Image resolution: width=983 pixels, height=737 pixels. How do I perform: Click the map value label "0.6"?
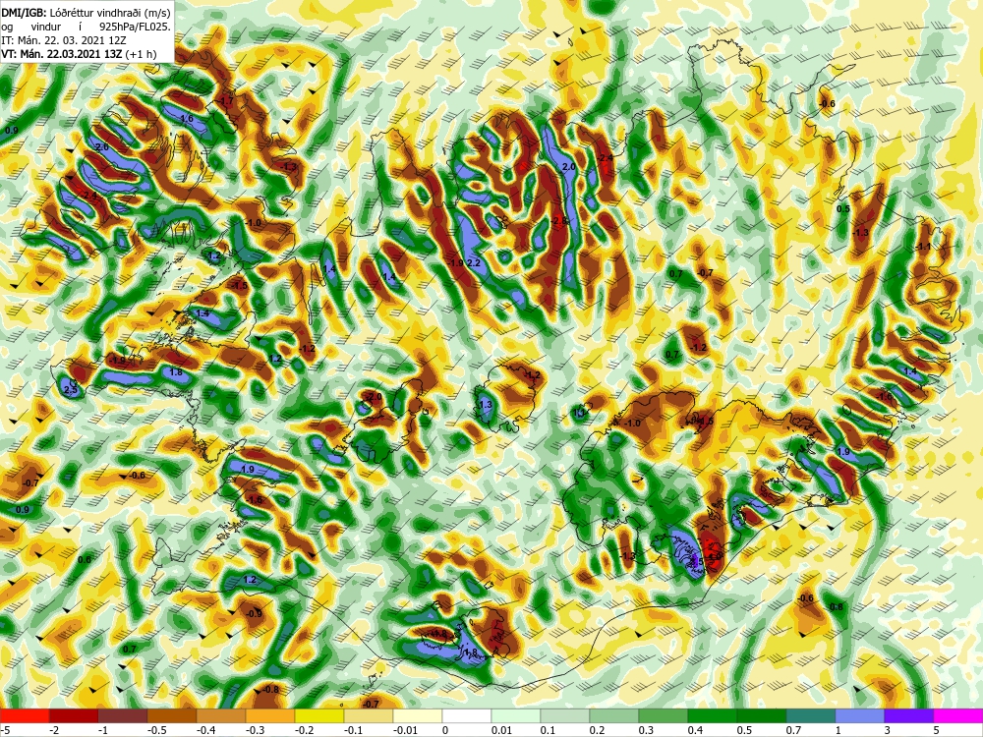click(85, 560)
